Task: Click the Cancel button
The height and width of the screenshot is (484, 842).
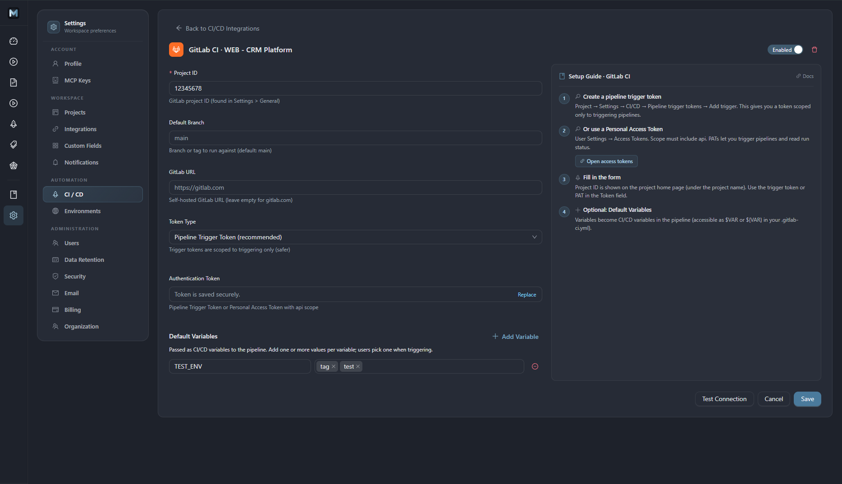Action: (x=774, y=399)
